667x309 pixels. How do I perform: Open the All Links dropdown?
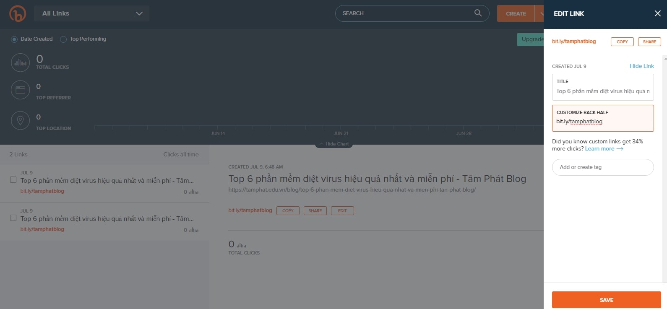click(91, 13)
